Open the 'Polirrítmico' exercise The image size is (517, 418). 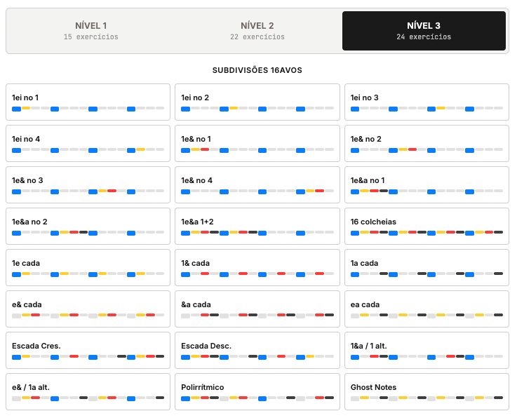[257, 391]
